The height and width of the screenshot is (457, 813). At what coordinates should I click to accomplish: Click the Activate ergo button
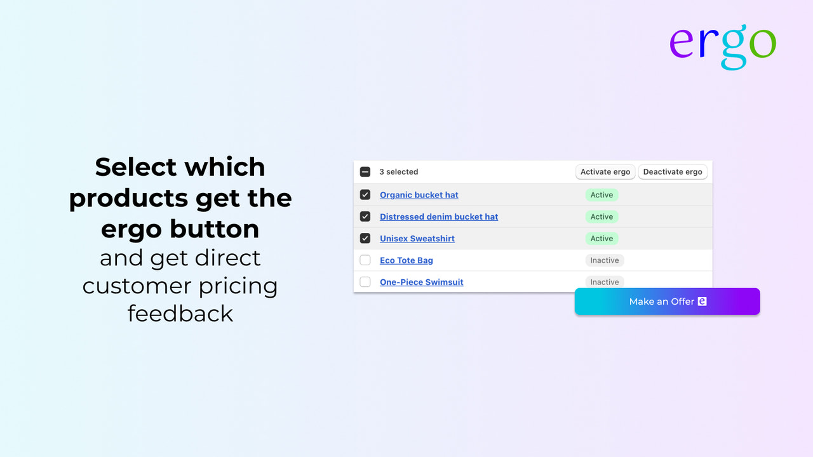pos(605,171)
